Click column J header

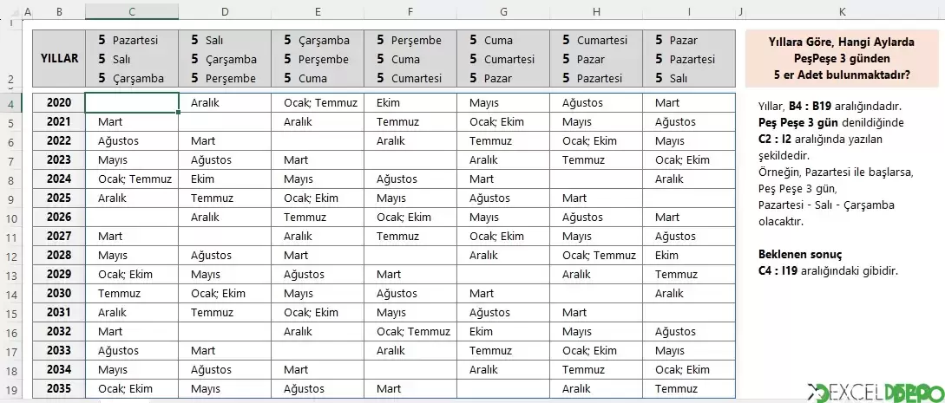point(741,11)
